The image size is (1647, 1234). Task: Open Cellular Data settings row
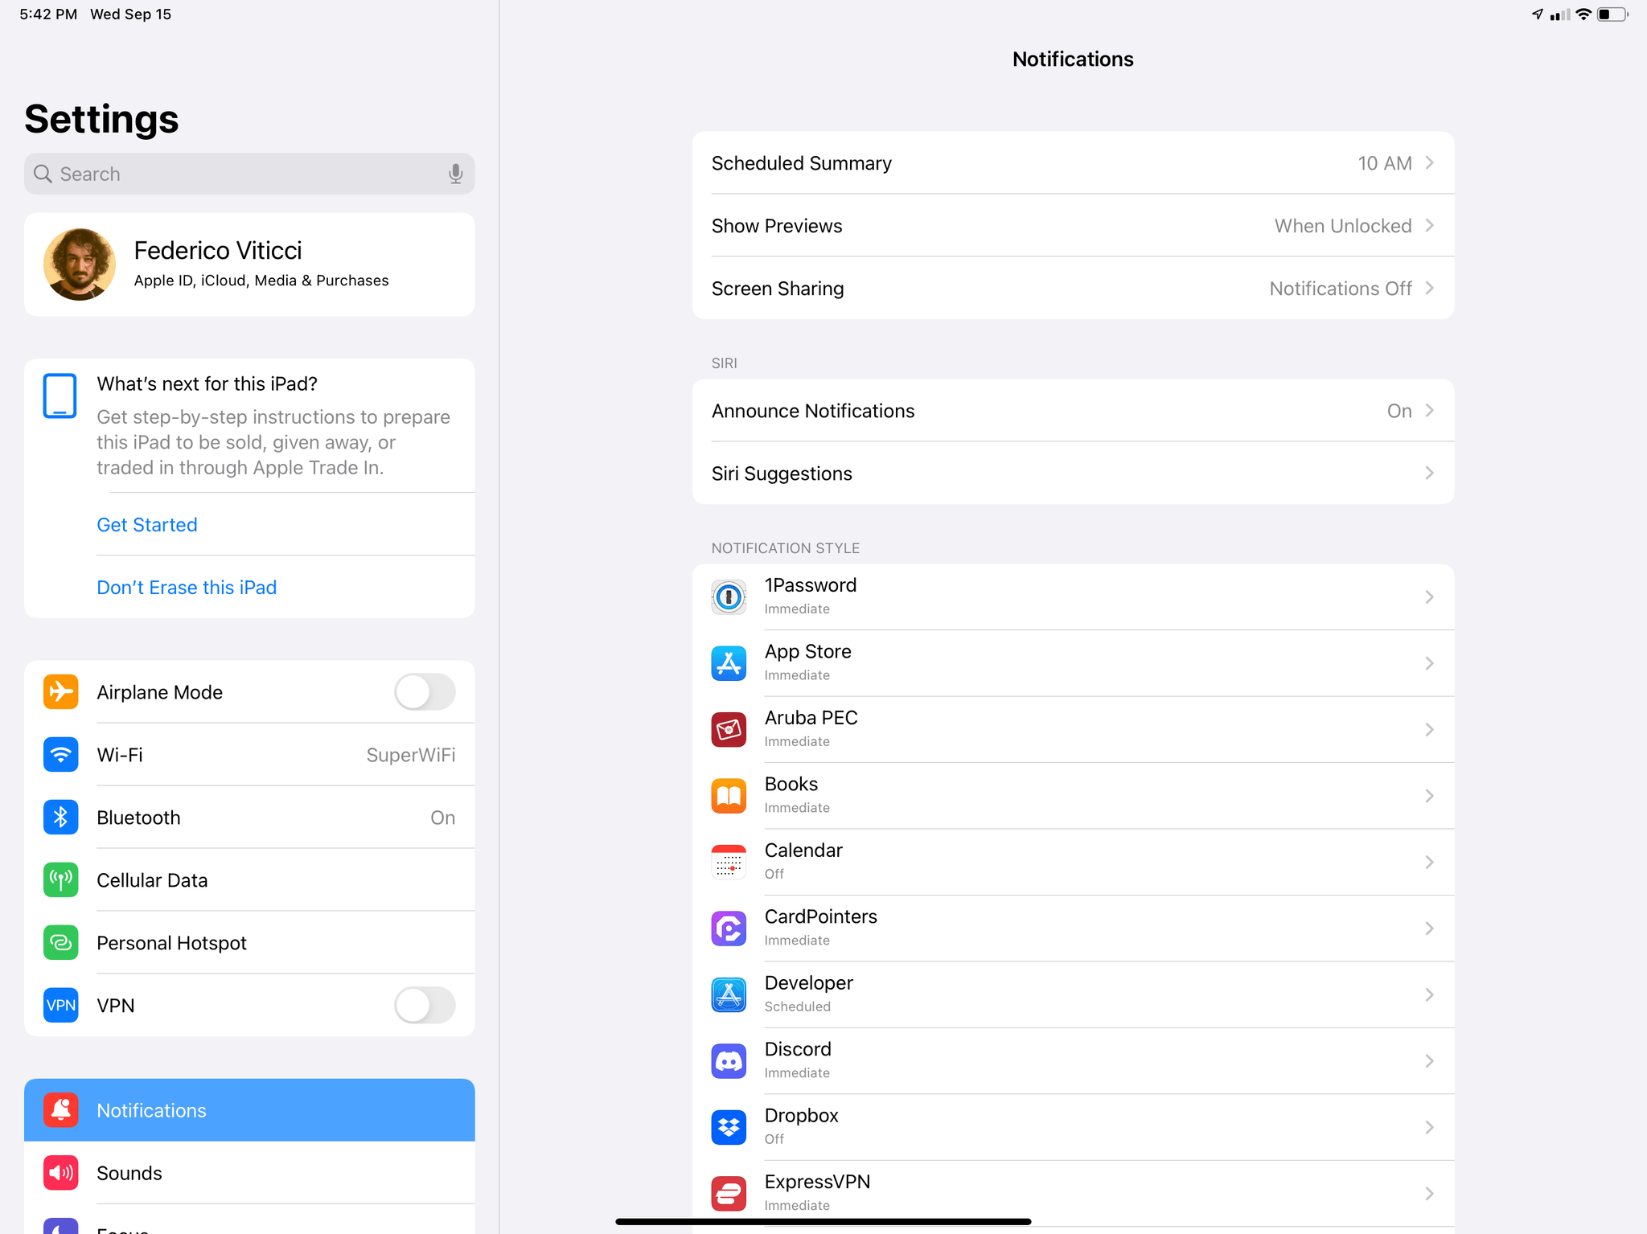[249, 880]
